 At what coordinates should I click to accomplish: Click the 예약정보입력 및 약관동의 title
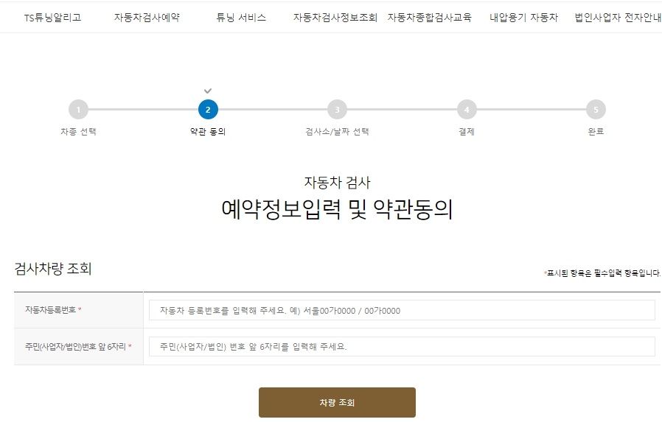(x=337, y=209)
